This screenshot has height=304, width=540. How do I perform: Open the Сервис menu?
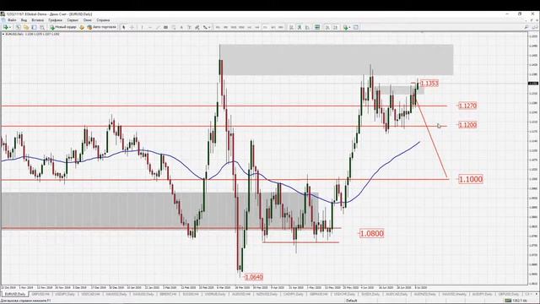tap(73, 20)
